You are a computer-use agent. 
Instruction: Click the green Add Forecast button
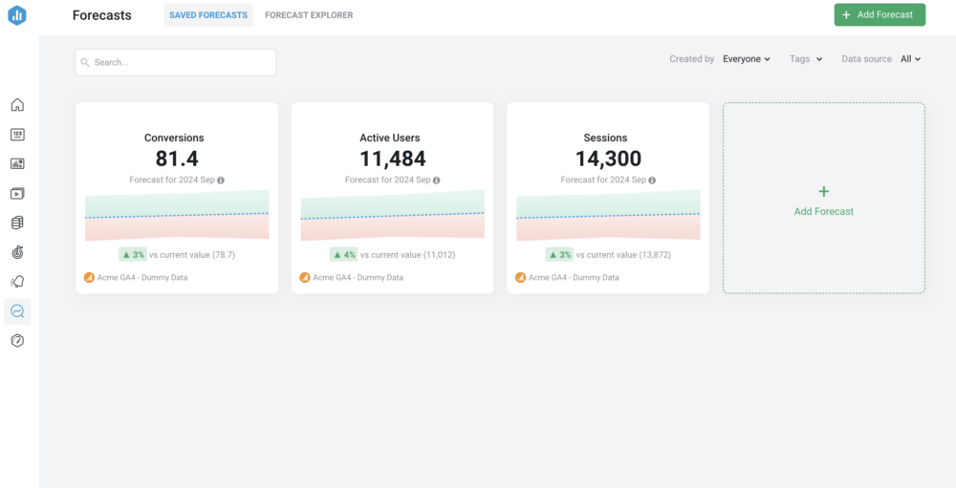(880, 14)
